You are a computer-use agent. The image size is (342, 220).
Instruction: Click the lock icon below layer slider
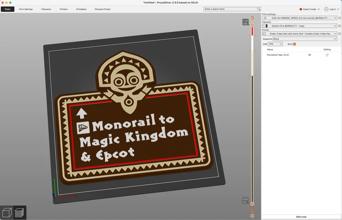tap(252, 211)
